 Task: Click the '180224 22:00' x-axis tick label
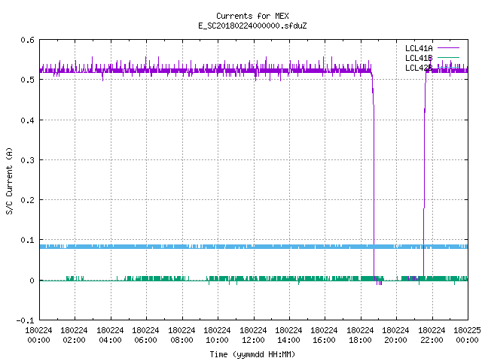pos(432,335)
